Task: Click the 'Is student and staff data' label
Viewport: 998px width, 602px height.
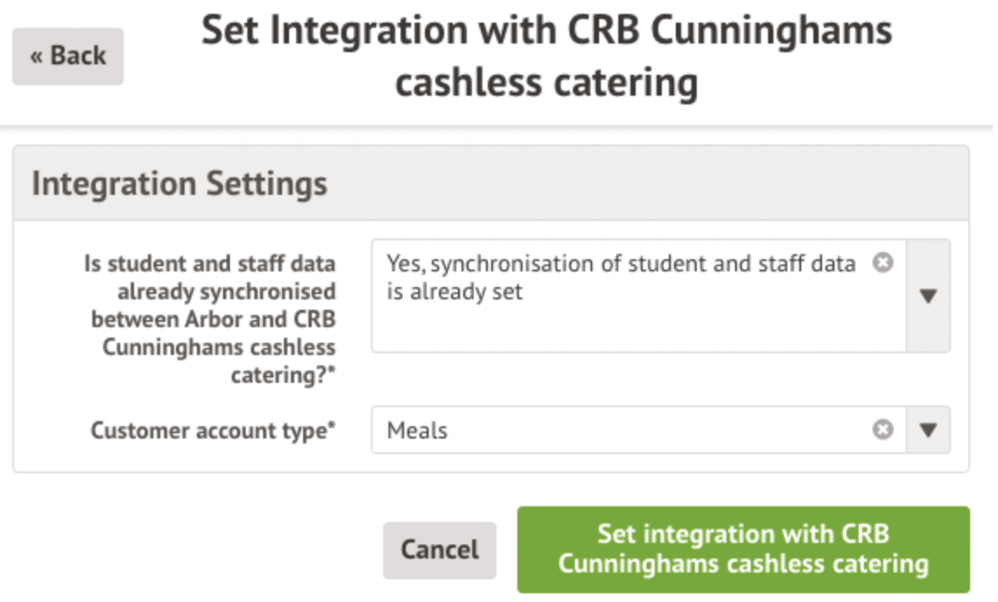Action: 209,264
